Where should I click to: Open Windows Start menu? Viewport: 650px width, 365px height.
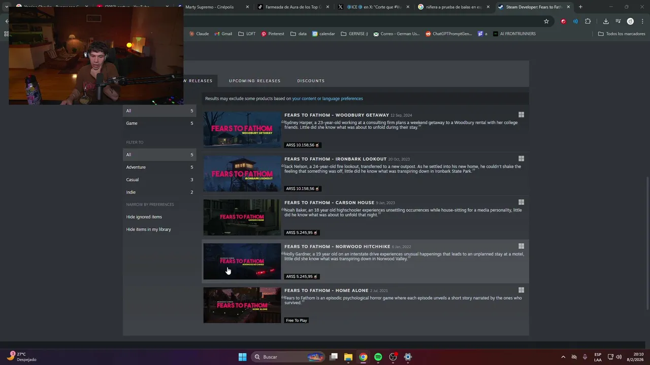242,357
